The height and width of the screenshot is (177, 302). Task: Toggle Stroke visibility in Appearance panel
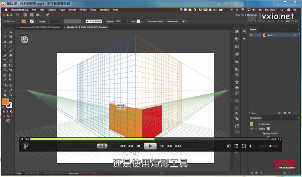point(252,129)
